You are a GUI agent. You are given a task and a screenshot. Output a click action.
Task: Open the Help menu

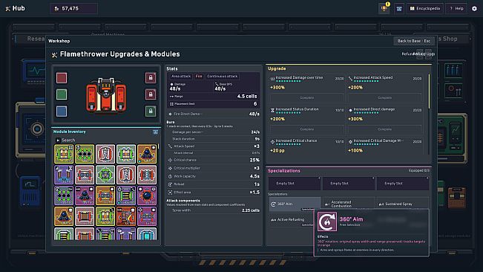coord(456,9)
